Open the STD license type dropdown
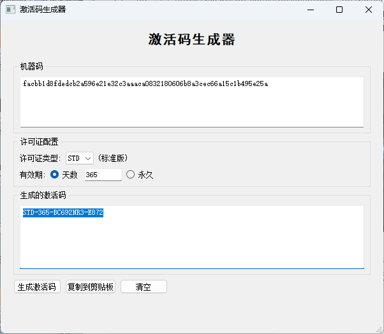The width and height of the screenshot is (384, 334). point(80,158)
